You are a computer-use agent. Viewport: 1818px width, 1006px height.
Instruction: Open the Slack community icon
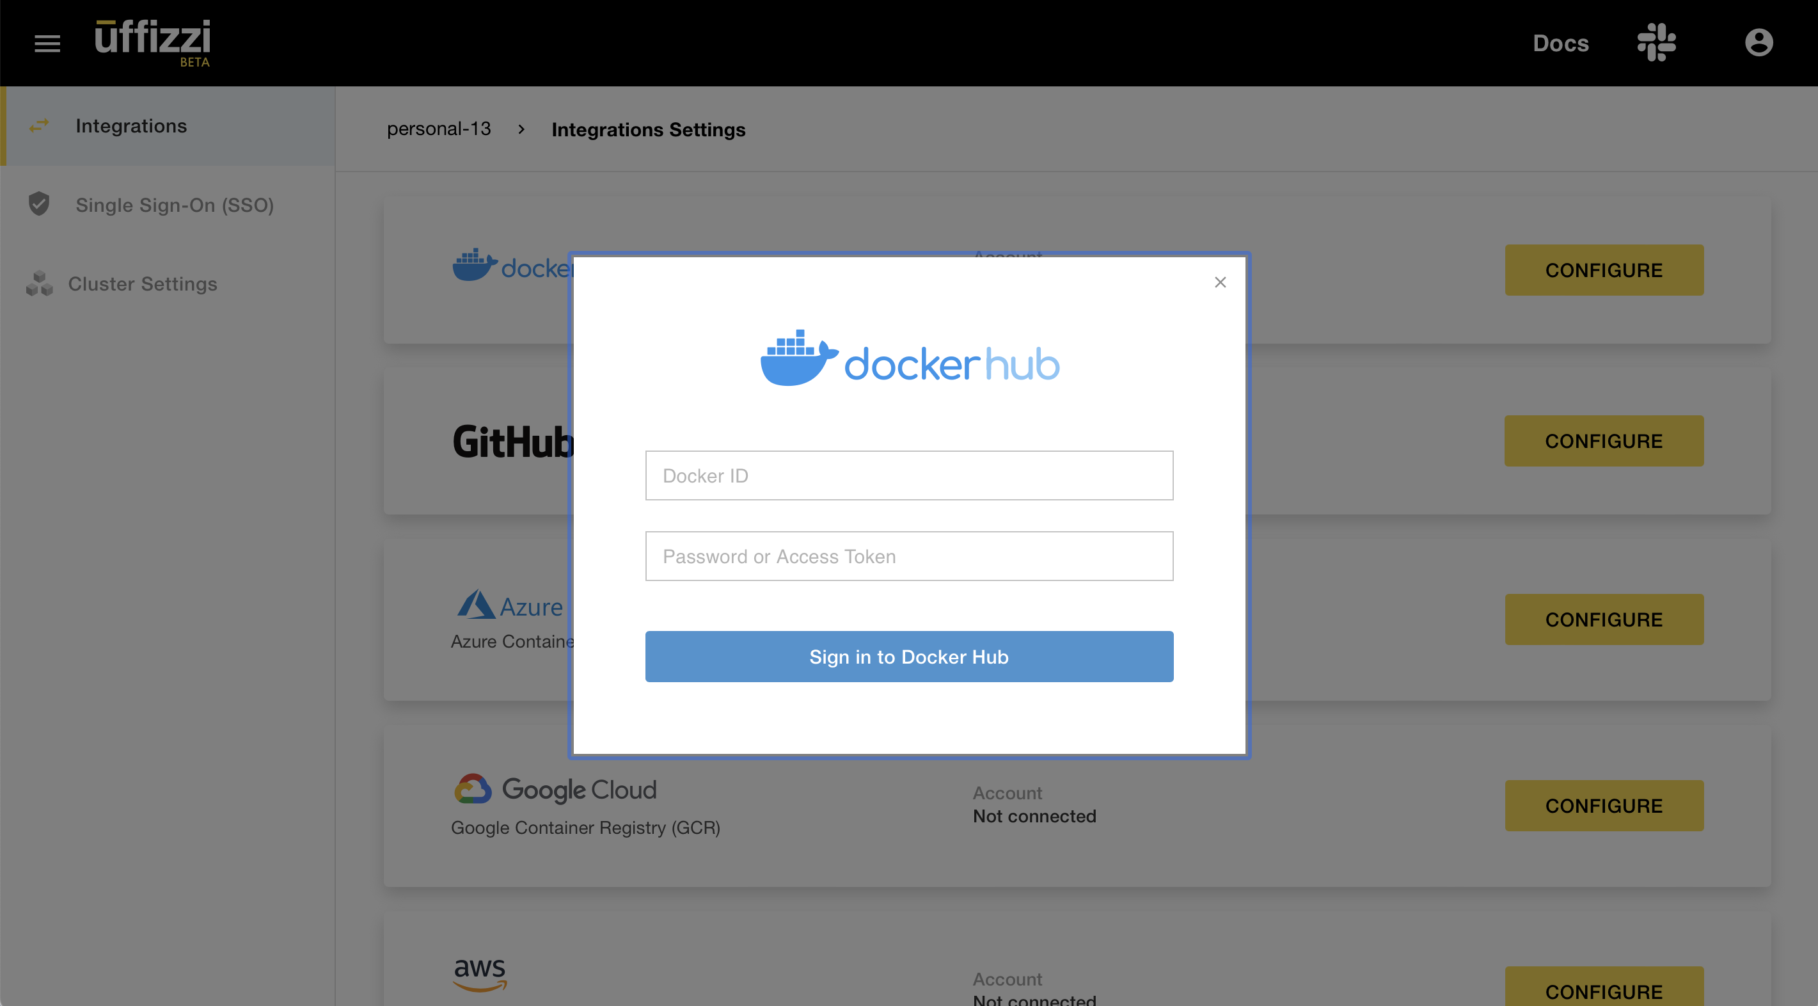pyautogui.click(x=1656, y=42)
